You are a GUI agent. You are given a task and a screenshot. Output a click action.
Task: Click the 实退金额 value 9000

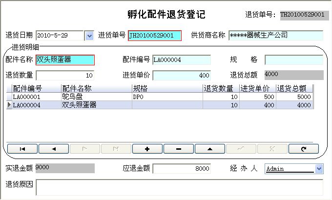[x=65, y=168]
